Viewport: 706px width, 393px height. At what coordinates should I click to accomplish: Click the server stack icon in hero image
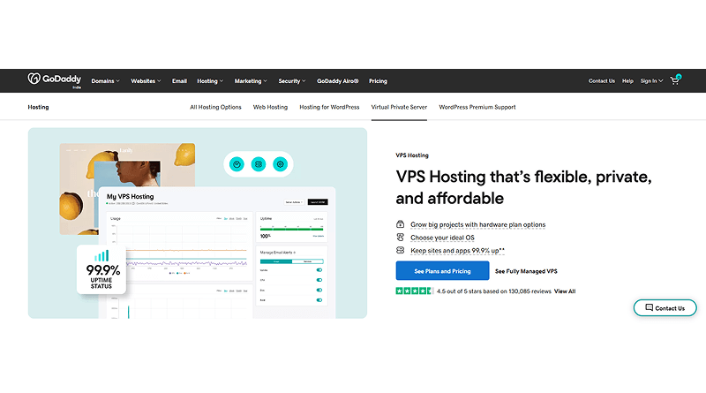259,163
